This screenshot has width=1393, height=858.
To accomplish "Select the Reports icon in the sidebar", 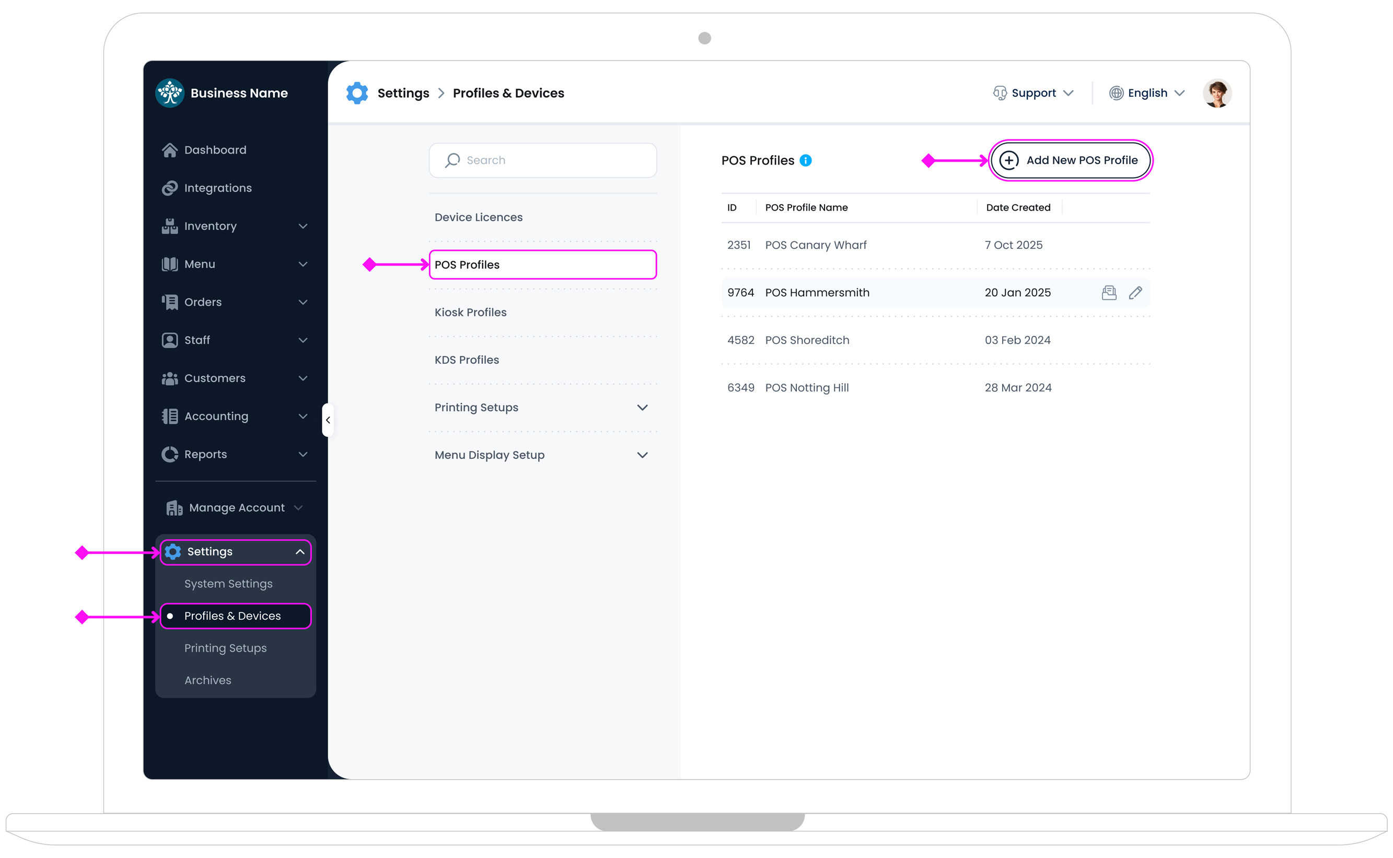I will [x=169, y=454].
